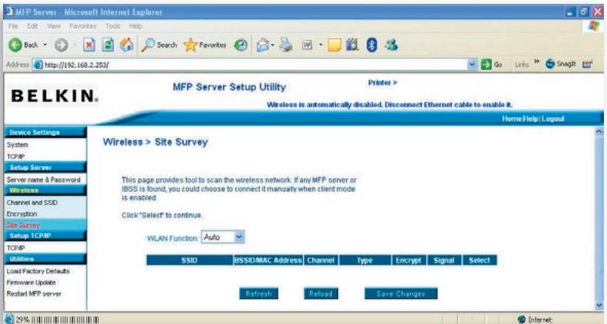Click the Edit page toolbar icon
607x324 pixels.
[307, 46]
